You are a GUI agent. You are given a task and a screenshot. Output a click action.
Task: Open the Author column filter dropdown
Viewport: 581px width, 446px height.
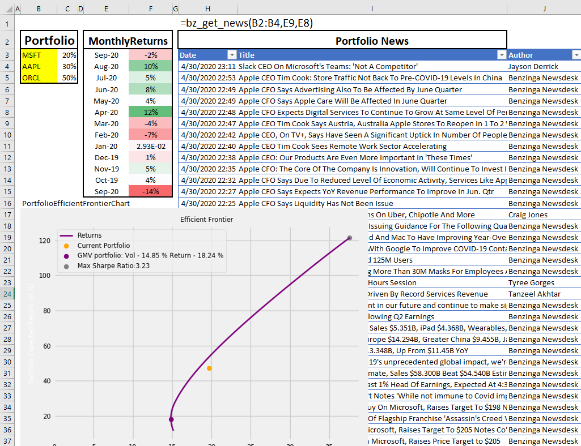coord(576,55)
